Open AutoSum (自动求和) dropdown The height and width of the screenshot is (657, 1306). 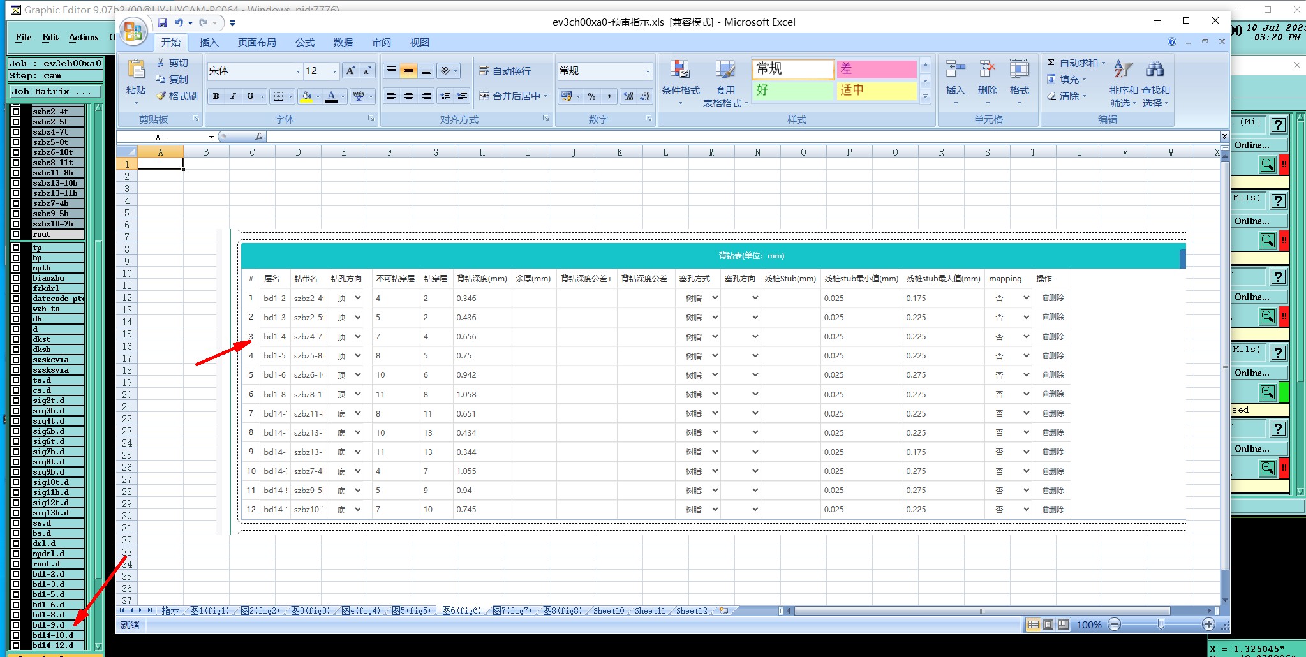pos(1103,63)
